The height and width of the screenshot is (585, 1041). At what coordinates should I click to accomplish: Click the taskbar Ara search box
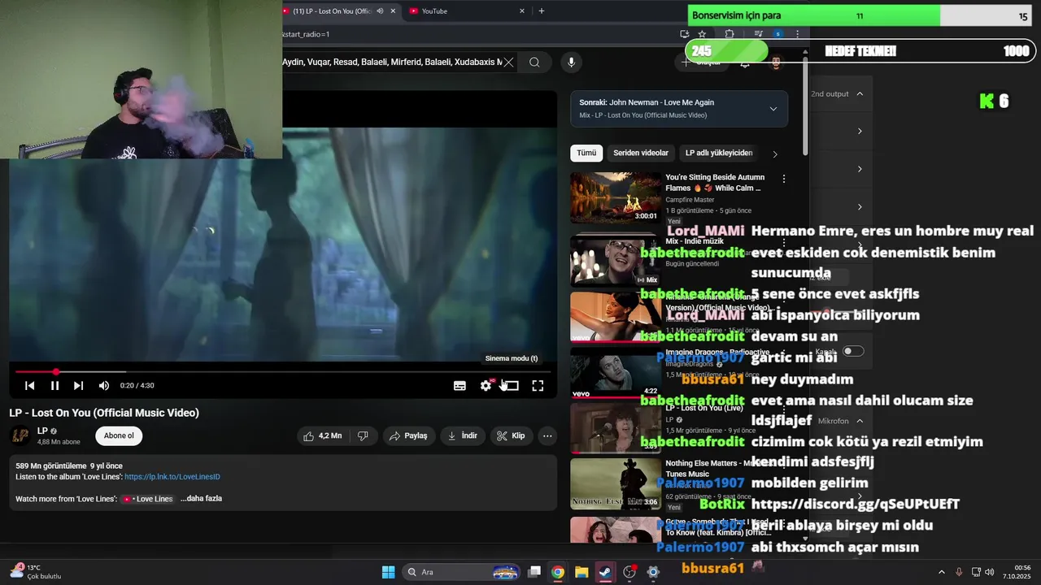coord(462,572)
